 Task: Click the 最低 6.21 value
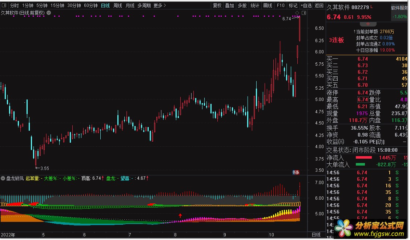click(363, 106)
